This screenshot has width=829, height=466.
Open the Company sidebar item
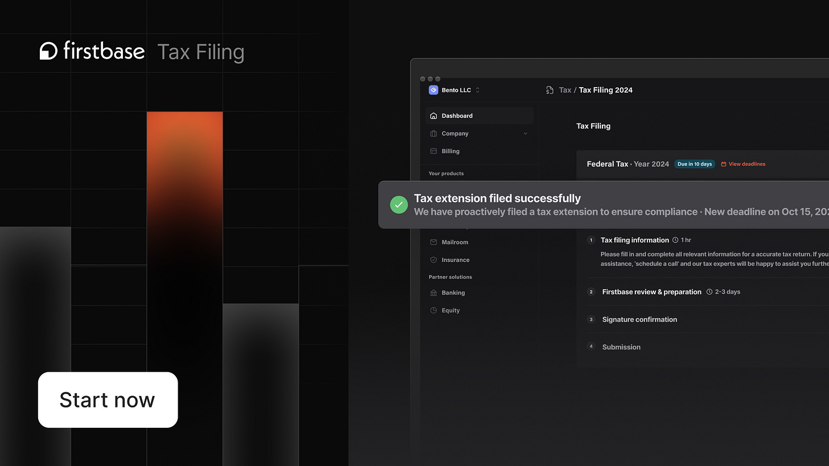tap(479, 133)
